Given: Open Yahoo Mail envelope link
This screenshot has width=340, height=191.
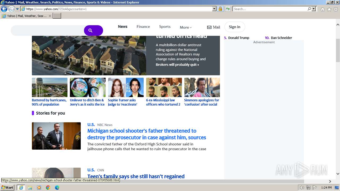Looking at the screenshot, I should pos(214,27).
